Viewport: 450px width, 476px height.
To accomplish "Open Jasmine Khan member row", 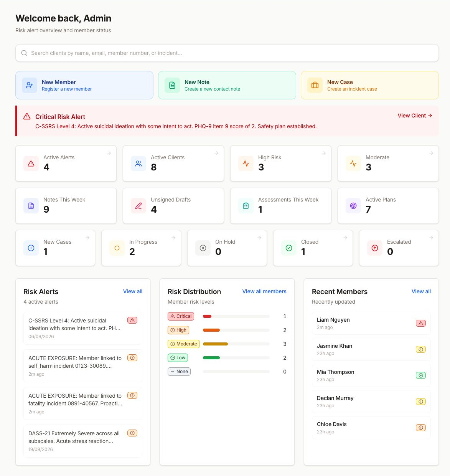I will [x=371, y=349].
